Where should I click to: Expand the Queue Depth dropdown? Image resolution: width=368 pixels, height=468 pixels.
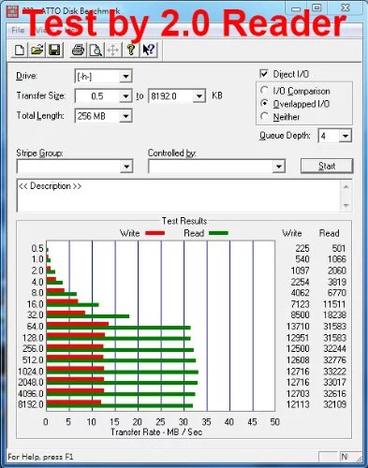[345, 136]
